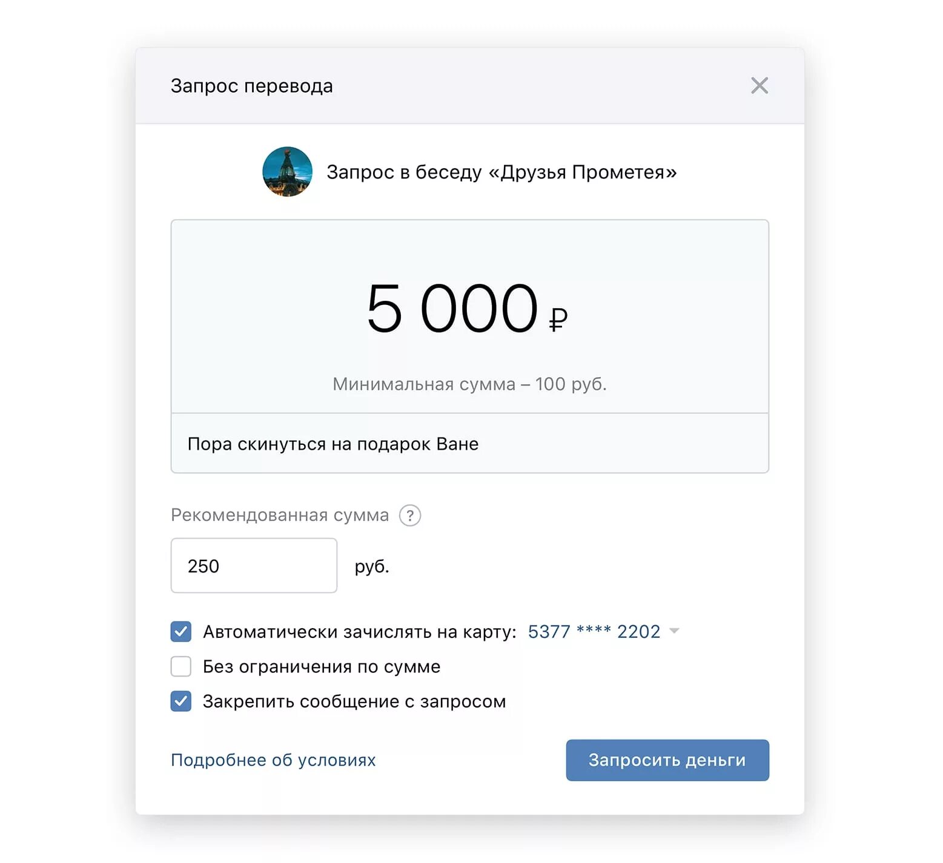
Task: Uncheck Закрепить сообщение с запросом checkbox
Action: pyautogui.click(x=181, y=701)
